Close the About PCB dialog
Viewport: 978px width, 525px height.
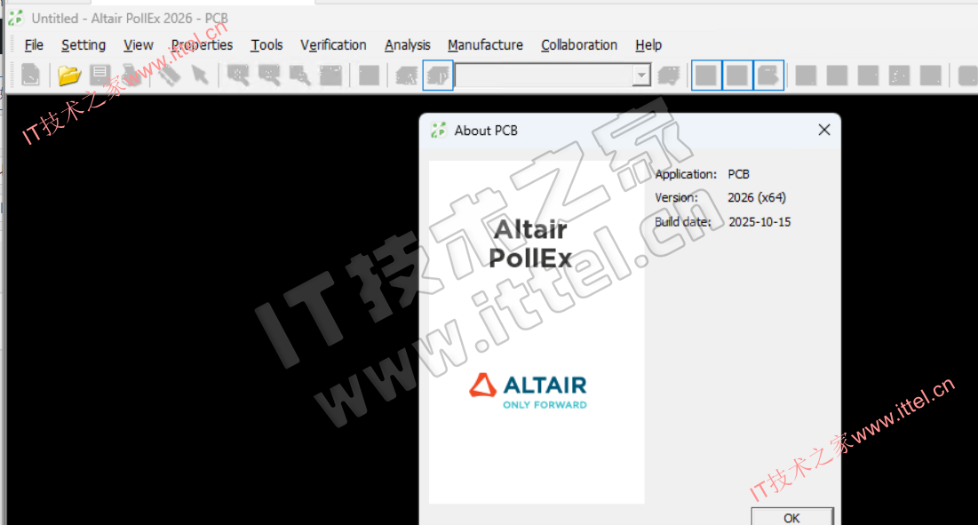823,131
